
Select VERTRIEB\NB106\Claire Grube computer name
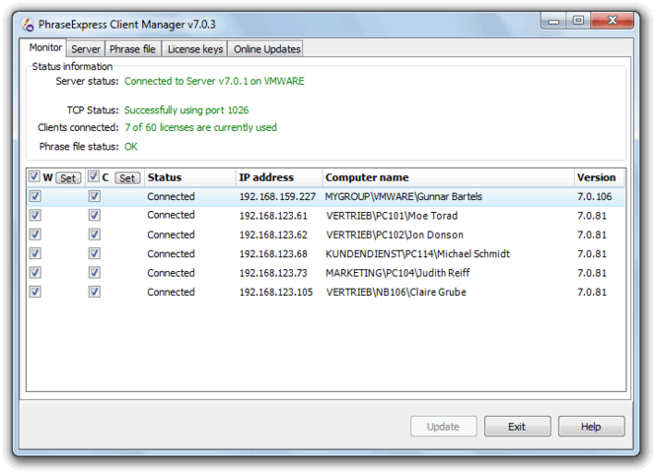pyautogui.click(x=396, y=292)
